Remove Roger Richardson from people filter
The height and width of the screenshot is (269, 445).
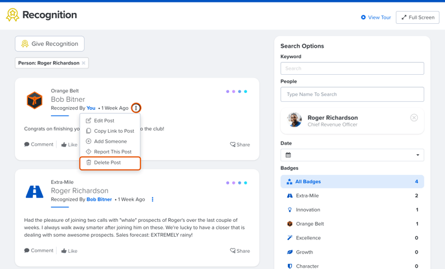[x=414, y=117]
